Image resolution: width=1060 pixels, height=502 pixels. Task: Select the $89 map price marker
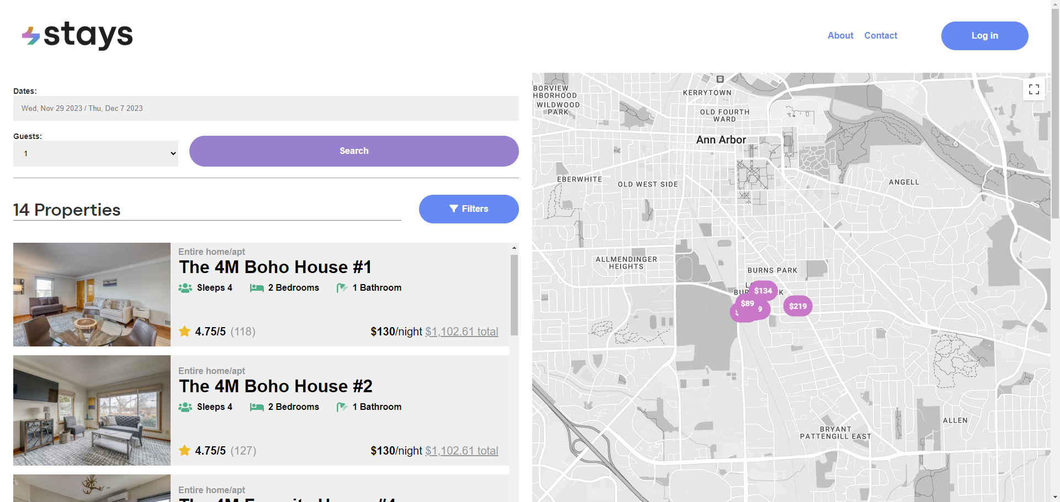pos(747,303)
